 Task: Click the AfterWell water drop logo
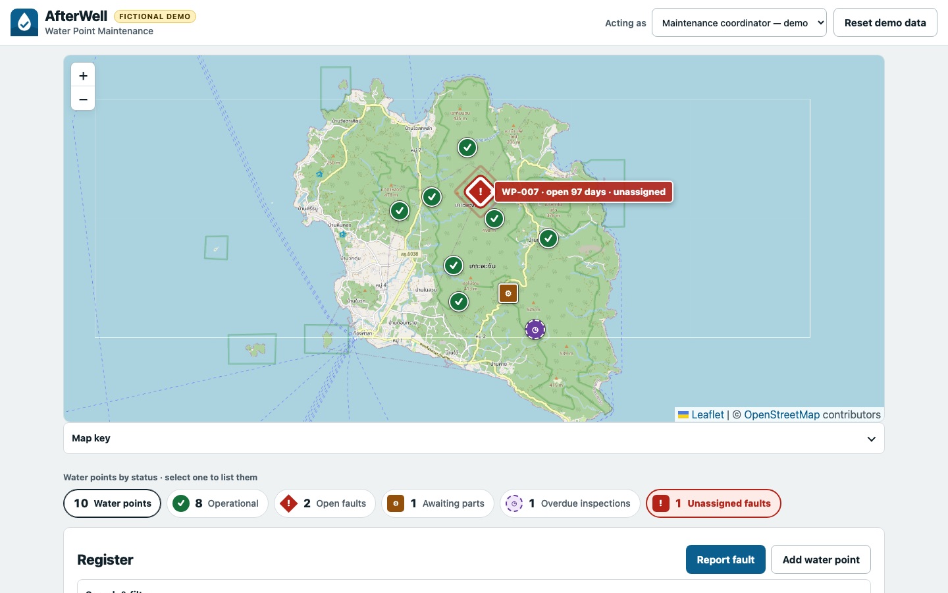24,22
